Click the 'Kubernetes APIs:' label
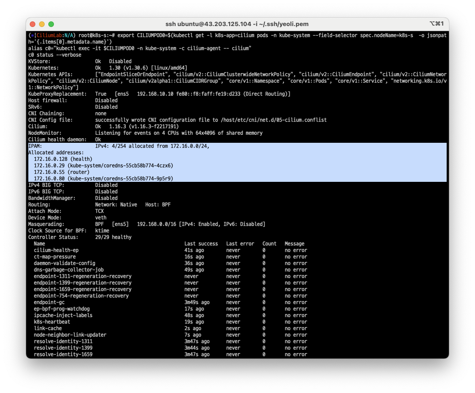Screen dimensions: 475x393 (50, 74)
